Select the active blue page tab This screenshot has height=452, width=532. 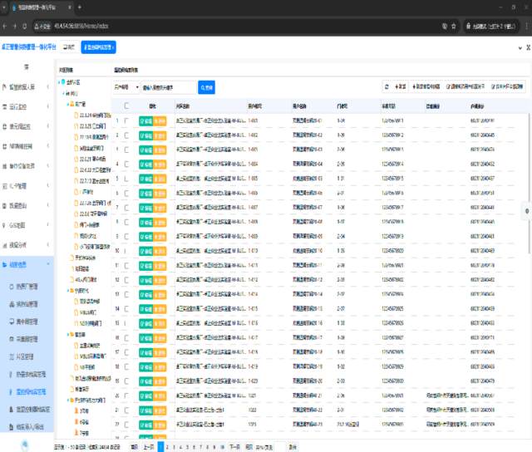[x=98, y=47]
